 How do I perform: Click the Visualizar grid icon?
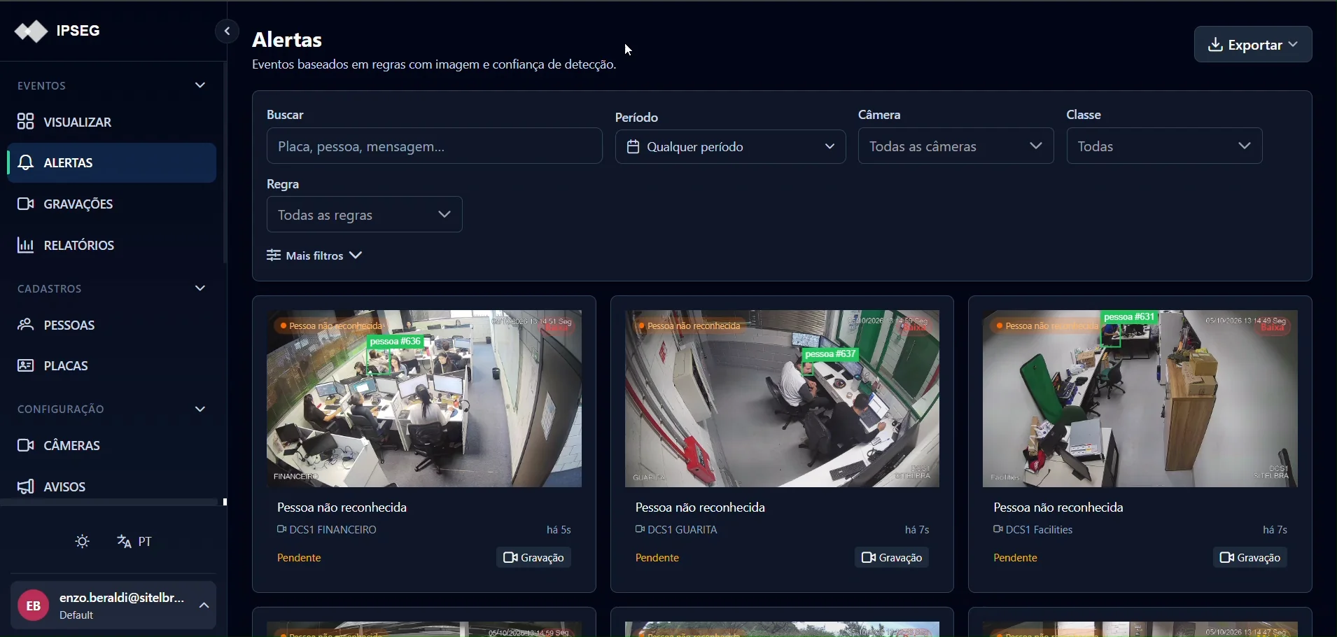(x=25, y=122)
